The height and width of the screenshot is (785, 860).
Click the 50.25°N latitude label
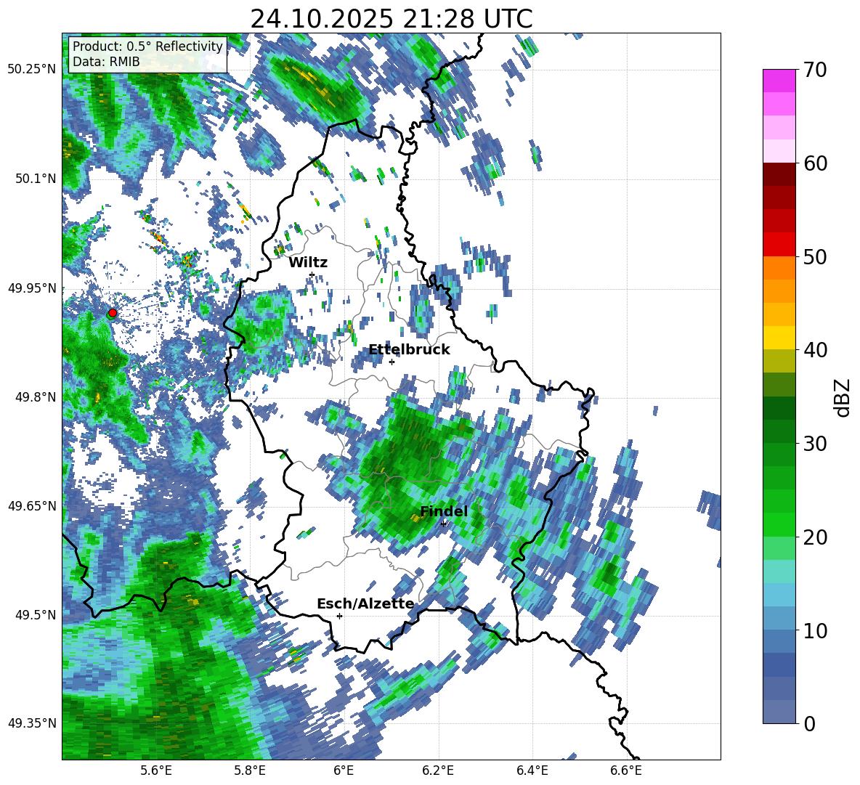click(32, 70)
